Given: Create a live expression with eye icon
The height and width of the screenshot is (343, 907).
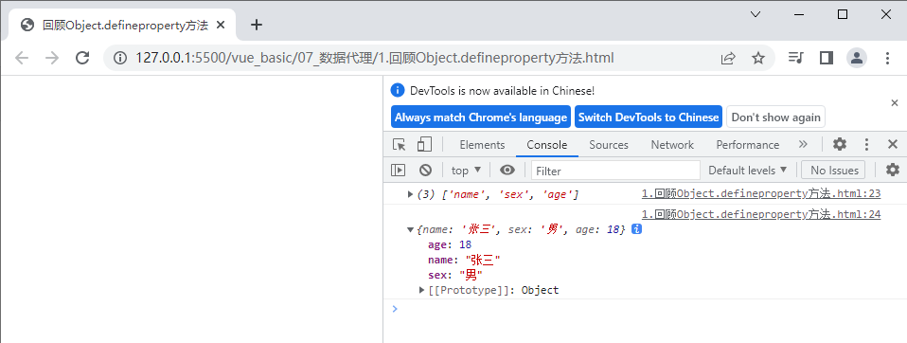Looking at the screenshot, I should 507,170.
